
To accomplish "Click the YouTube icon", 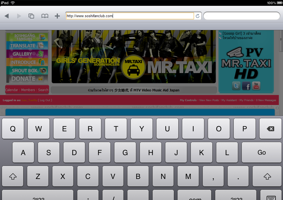I will pos(256,86).
